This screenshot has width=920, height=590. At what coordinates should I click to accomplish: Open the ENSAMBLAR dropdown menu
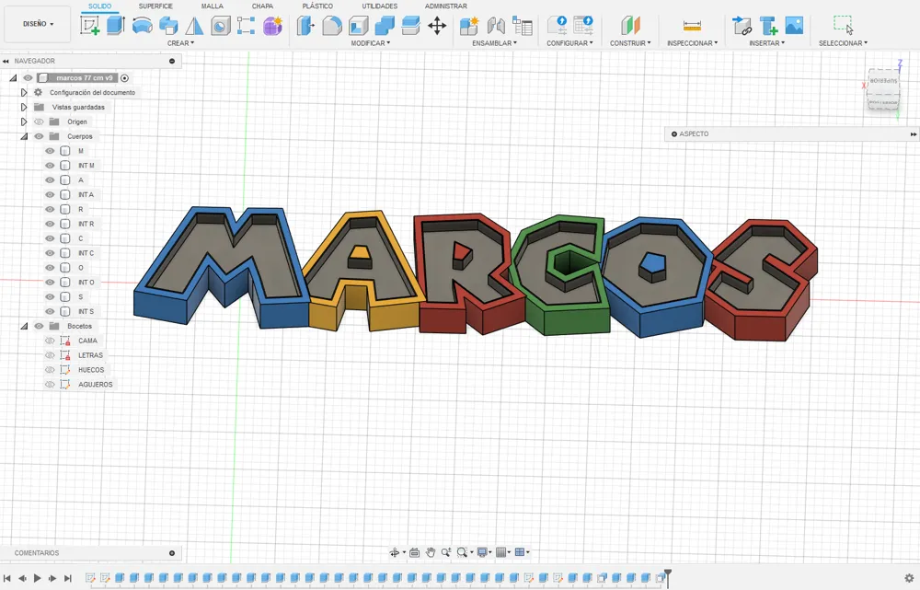click(495, 43)
